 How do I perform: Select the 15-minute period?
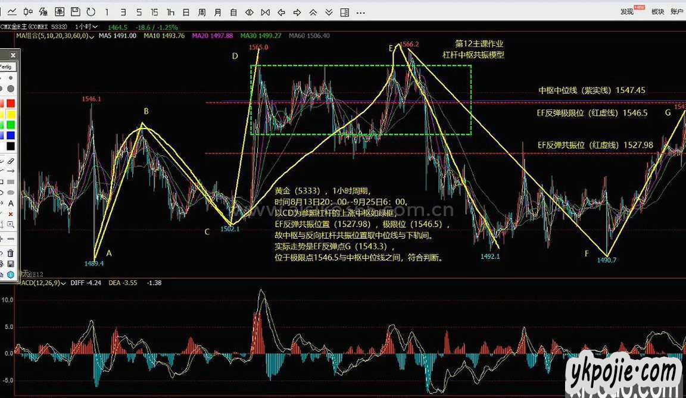click(x=154, y=12)
